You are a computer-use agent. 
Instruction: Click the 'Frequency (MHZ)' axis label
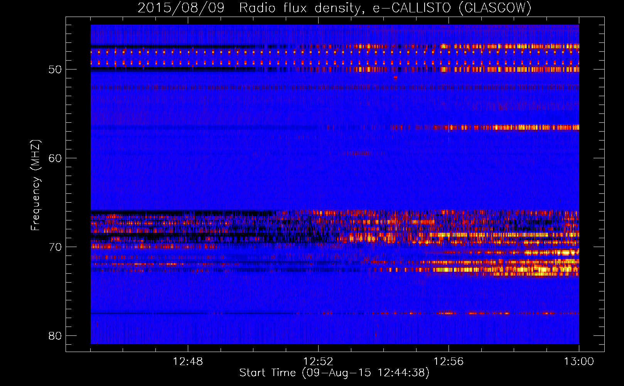(35, 185)
